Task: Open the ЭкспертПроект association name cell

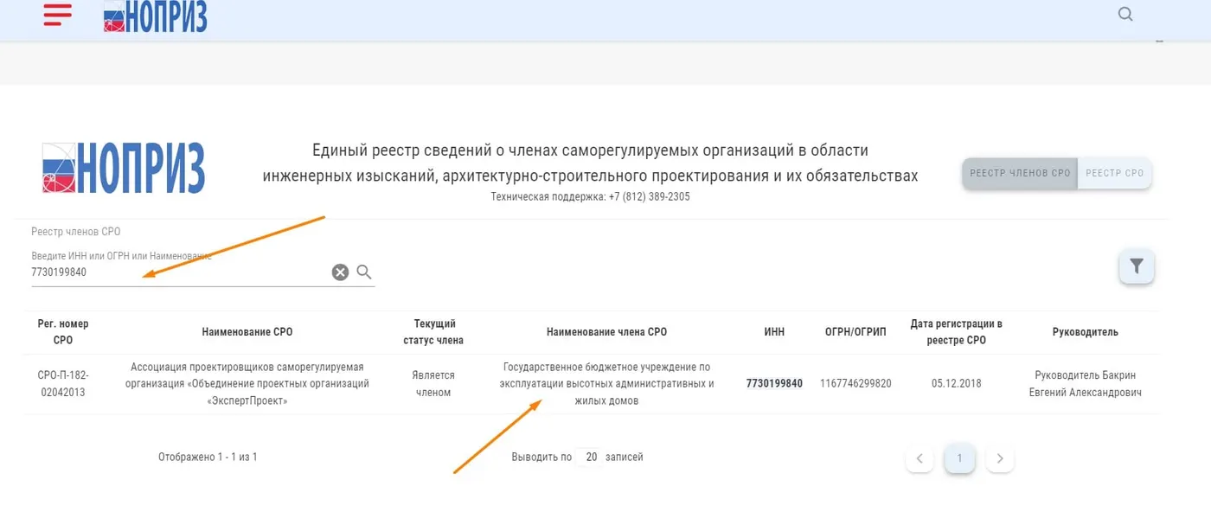Action: click(247, 384)
